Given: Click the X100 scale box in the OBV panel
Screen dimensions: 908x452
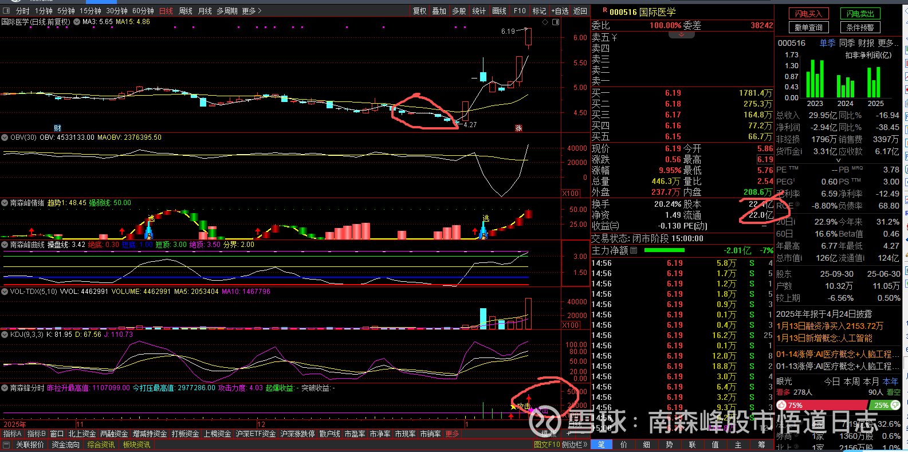Looking at the screenshot, I should [571, 194].
